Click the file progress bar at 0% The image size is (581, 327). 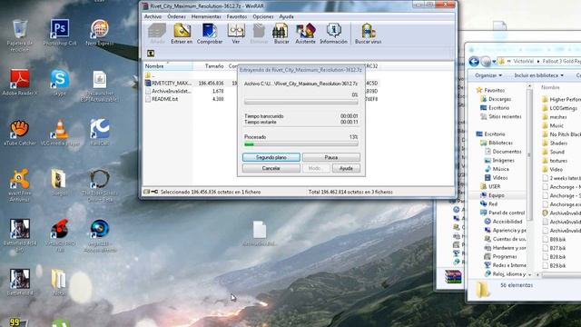pyautogui.click(x=300, y=102)
